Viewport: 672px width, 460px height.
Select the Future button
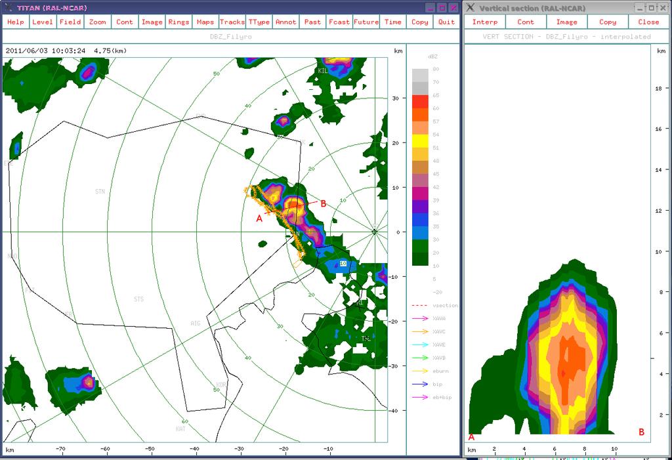pos(366,22)
